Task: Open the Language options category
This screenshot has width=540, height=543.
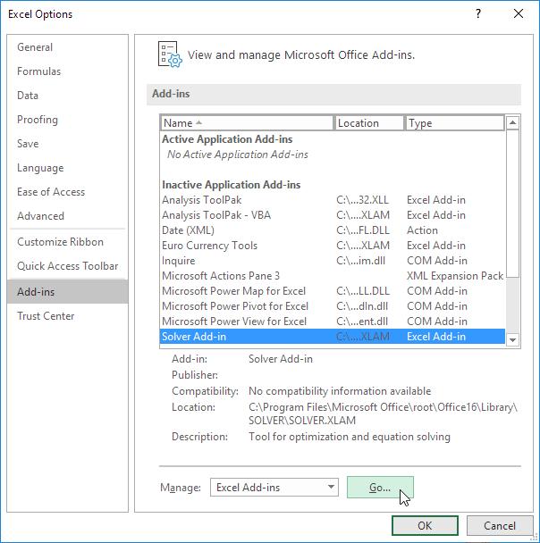Action: 68,168
